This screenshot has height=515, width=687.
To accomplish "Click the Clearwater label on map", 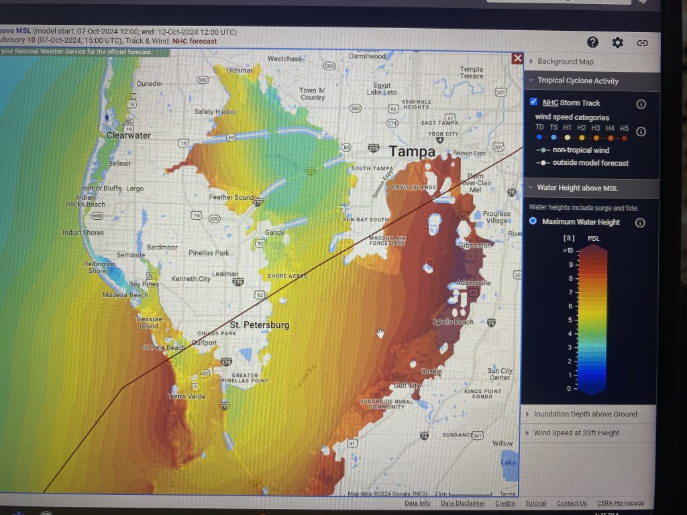I will [128, 135].
